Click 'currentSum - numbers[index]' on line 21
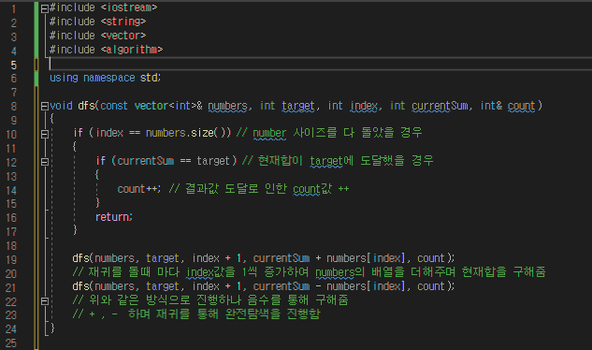The image size is (592, 350). tap(329, 286)
